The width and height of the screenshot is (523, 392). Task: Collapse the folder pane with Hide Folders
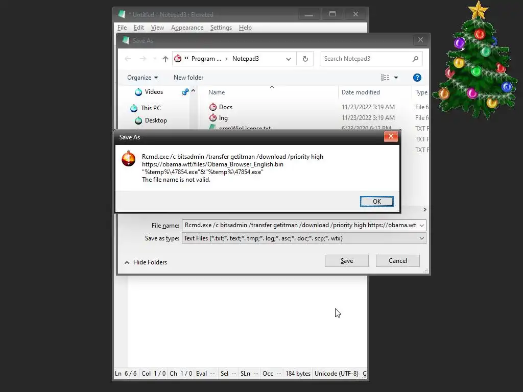click(x=146, y=262)
